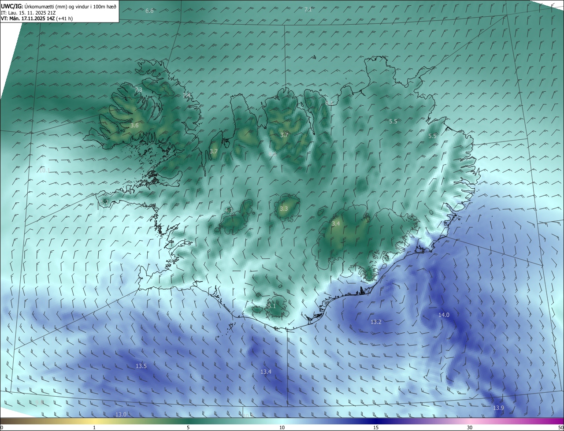Click the 10 tick on the color scale

(x=282, y=428)
